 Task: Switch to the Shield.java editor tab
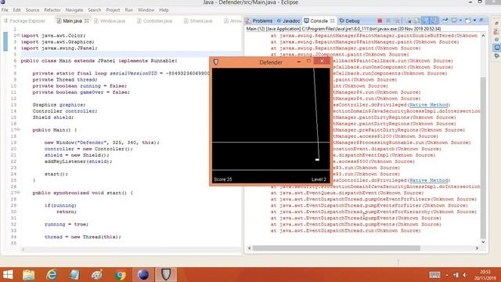[x=198, y=21]
